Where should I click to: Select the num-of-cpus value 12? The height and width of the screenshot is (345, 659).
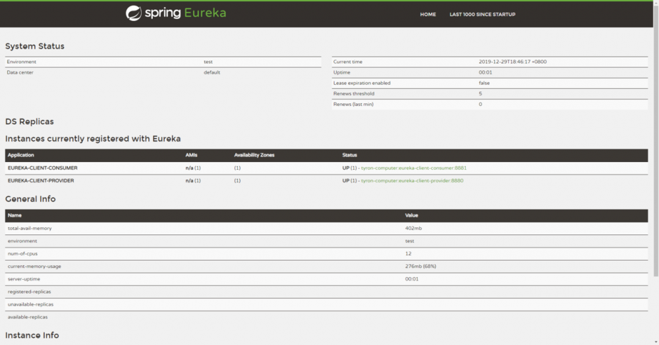coord(408,253)
